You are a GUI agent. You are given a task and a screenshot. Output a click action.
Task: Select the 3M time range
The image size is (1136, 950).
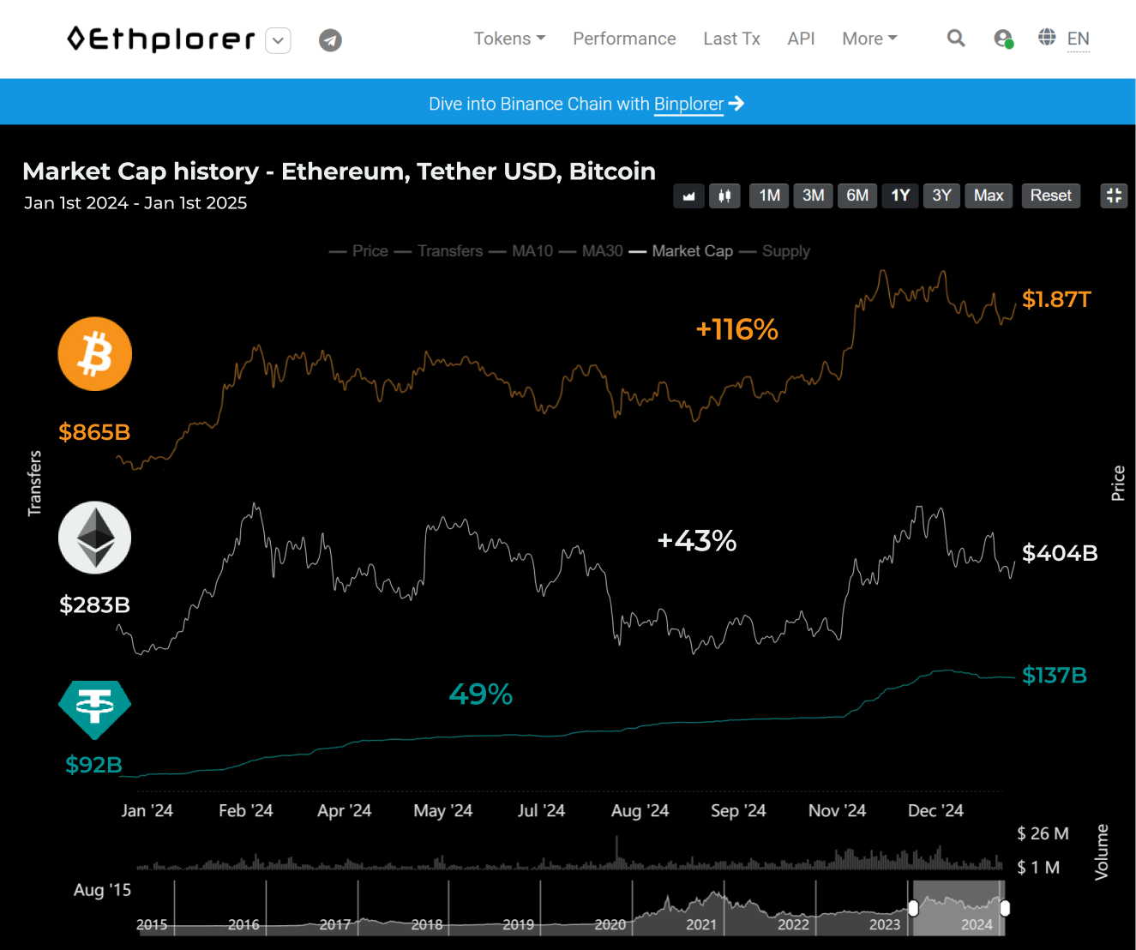pyautogui.click(x=813, y=195)
